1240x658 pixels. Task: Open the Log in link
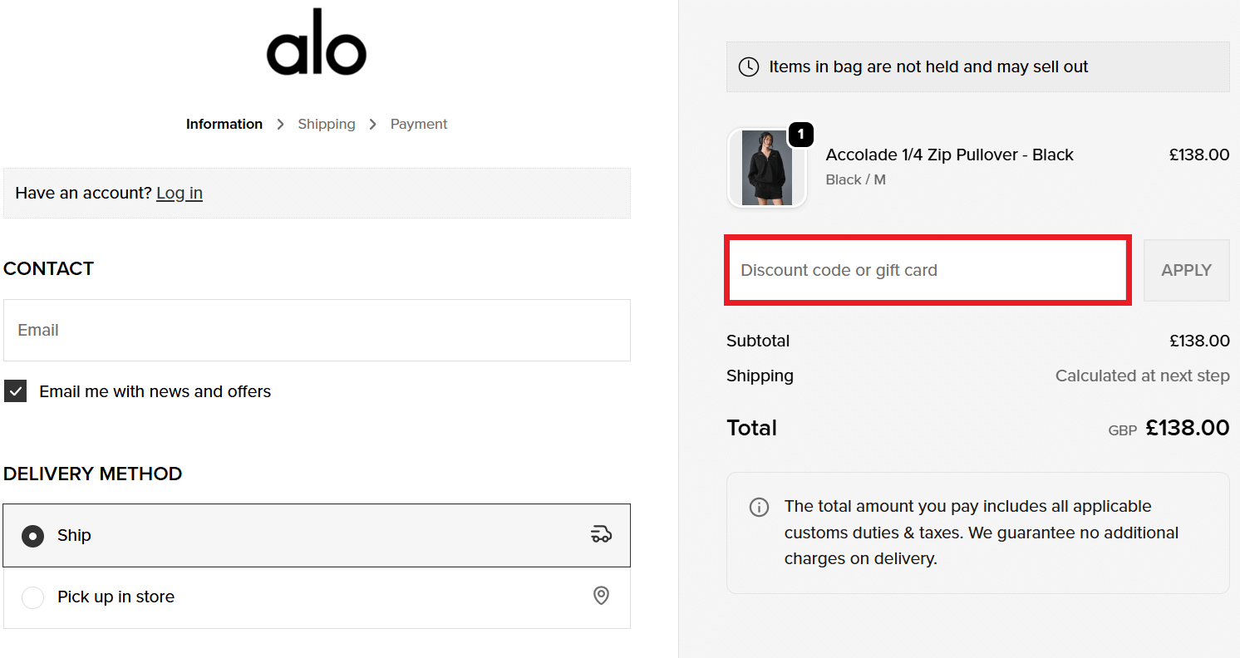tap(180, 193)
